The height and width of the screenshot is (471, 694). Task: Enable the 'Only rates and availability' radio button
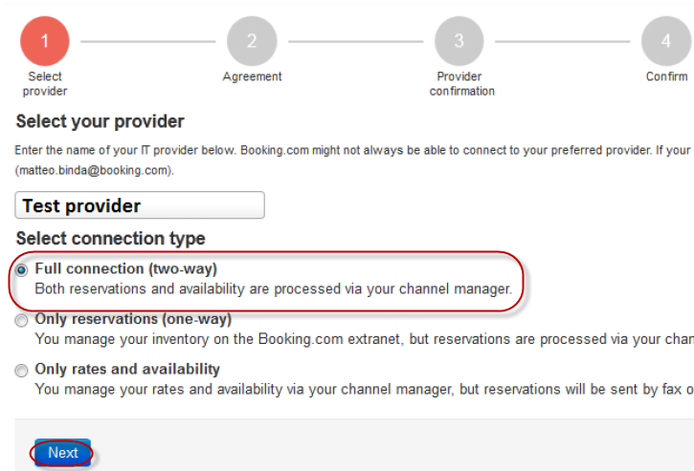[x=22, y=371]
